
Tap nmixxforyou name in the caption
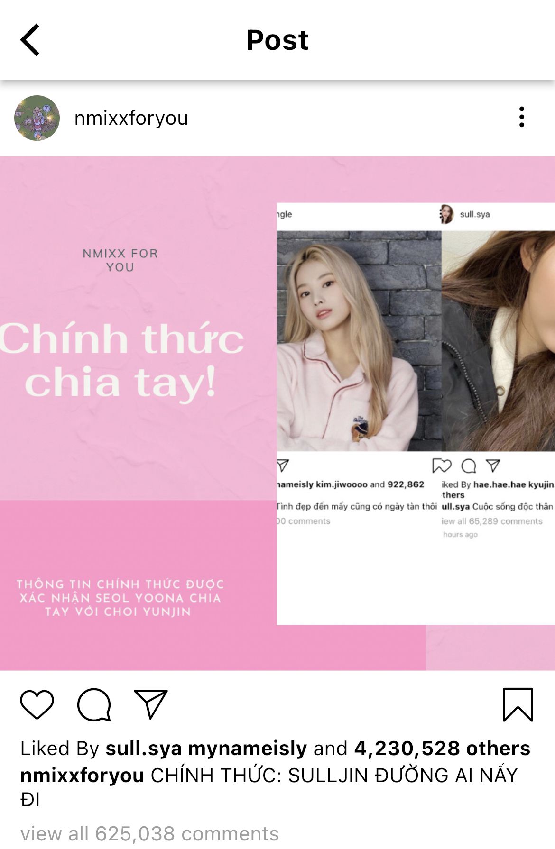coord(82,776)
